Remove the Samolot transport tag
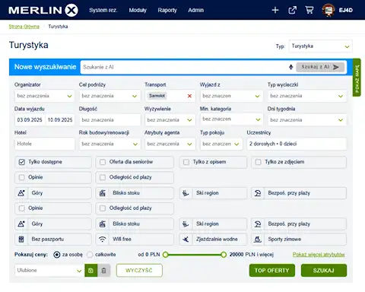Image resolution: width=365 pixels, height=292 pixels. pos(189,96)
